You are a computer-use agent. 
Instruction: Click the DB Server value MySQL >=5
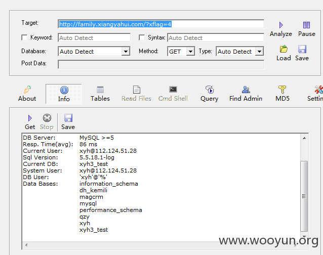coord(97,138)
